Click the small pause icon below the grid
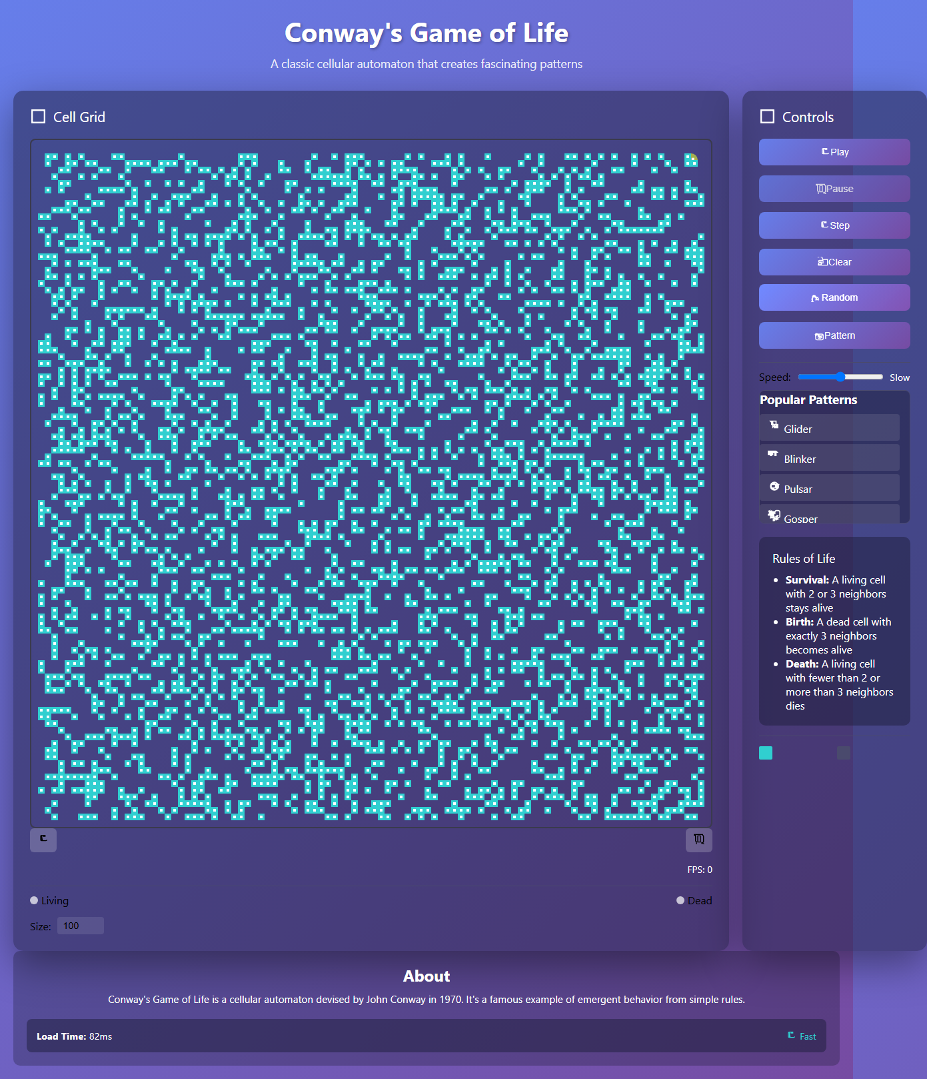The image size is (927, 1079). click(x=699, y=840)
